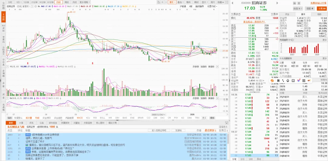Select the 资金 tab in right panel
This screenshot has height=161, width=328.
(x=287, y=14)
